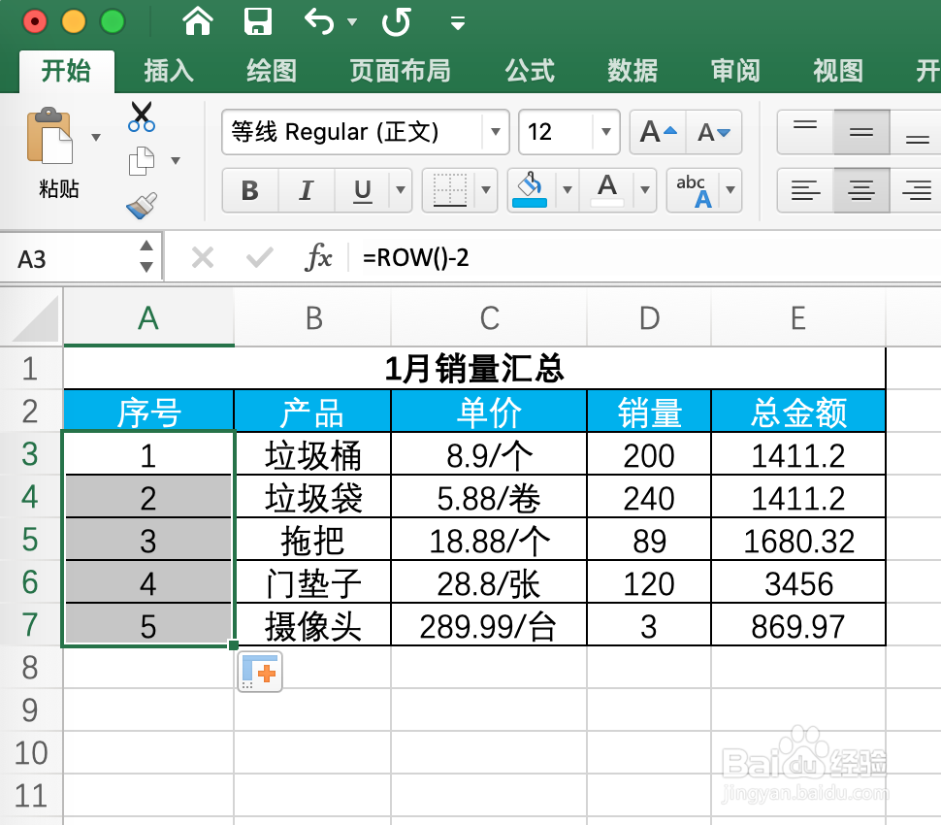
Task: Toggle italic formatting
Action: coord(306,190)
